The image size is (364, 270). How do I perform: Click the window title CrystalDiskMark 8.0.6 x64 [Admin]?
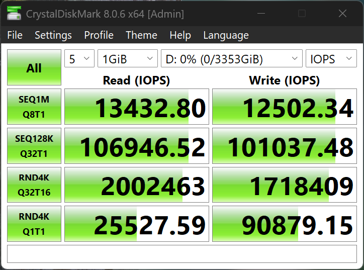point(105,14)
